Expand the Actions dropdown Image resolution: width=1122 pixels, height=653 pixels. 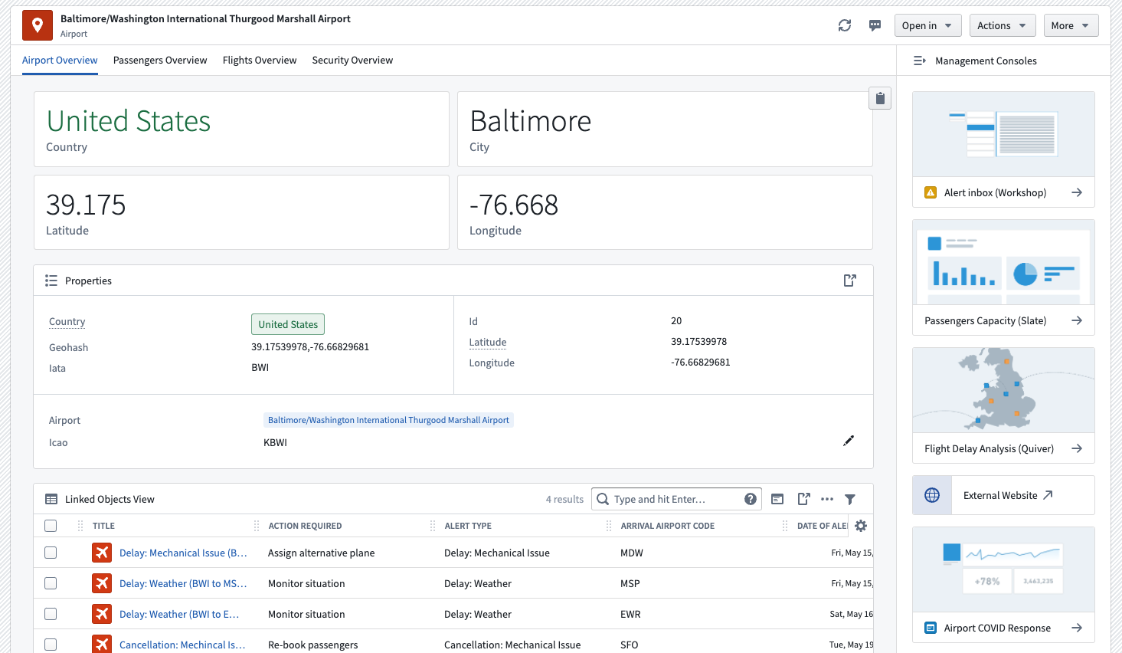pyautogui.click(x=1002, y=25)
